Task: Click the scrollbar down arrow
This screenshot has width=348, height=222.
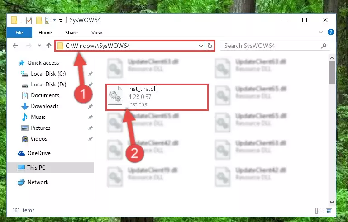Action: (x=332, y=203)
